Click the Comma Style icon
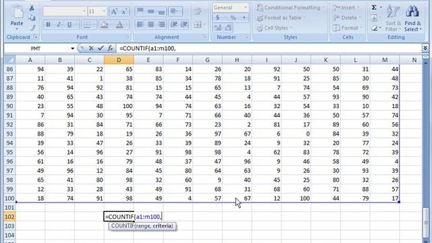 pyautogui.click(x=244, y=18)
